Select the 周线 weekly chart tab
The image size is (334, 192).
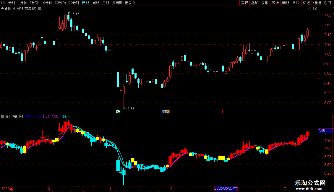(x=96, y=3)
